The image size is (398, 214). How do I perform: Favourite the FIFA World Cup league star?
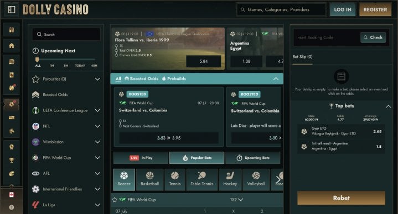point(115,200)
